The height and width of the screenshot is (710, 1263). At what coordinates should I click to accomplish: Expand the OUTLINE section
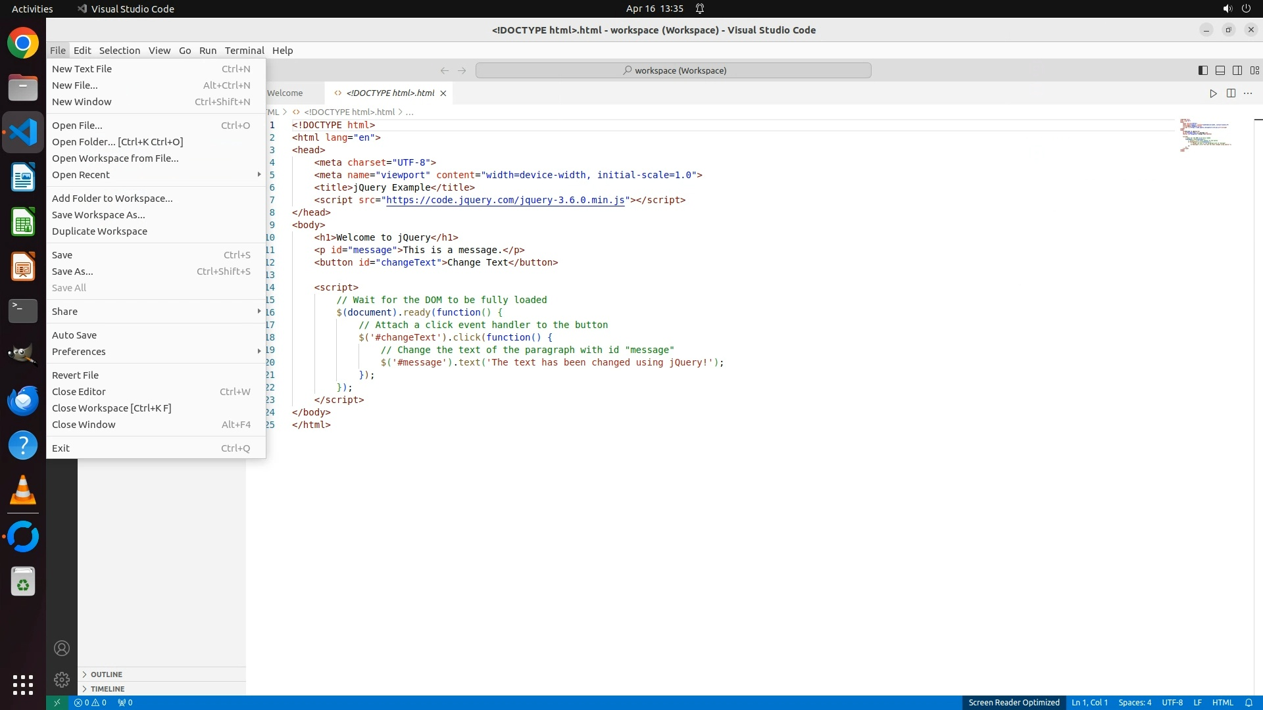pos(107,674)
